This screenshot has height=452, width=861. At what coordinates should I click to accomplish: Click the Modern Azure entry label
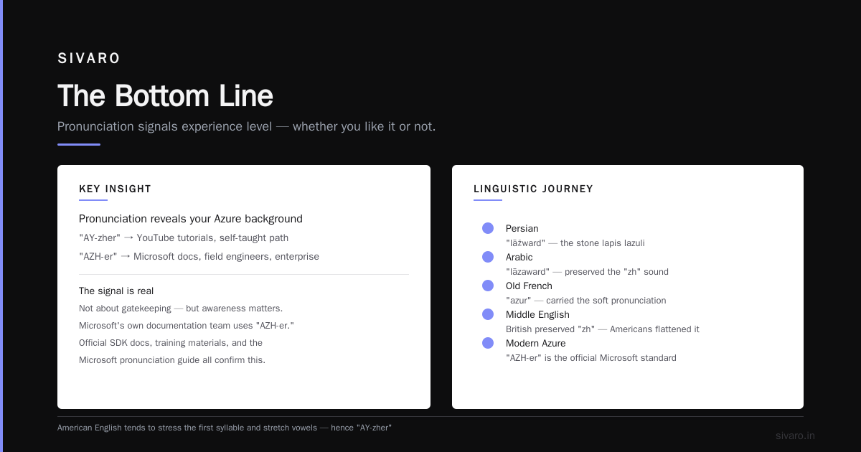[x=535, y=343]
